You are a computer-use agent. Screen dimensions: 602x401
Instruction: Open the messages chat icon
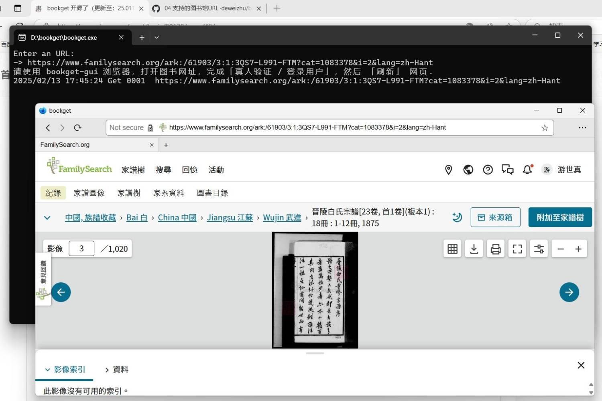point(507,170)
